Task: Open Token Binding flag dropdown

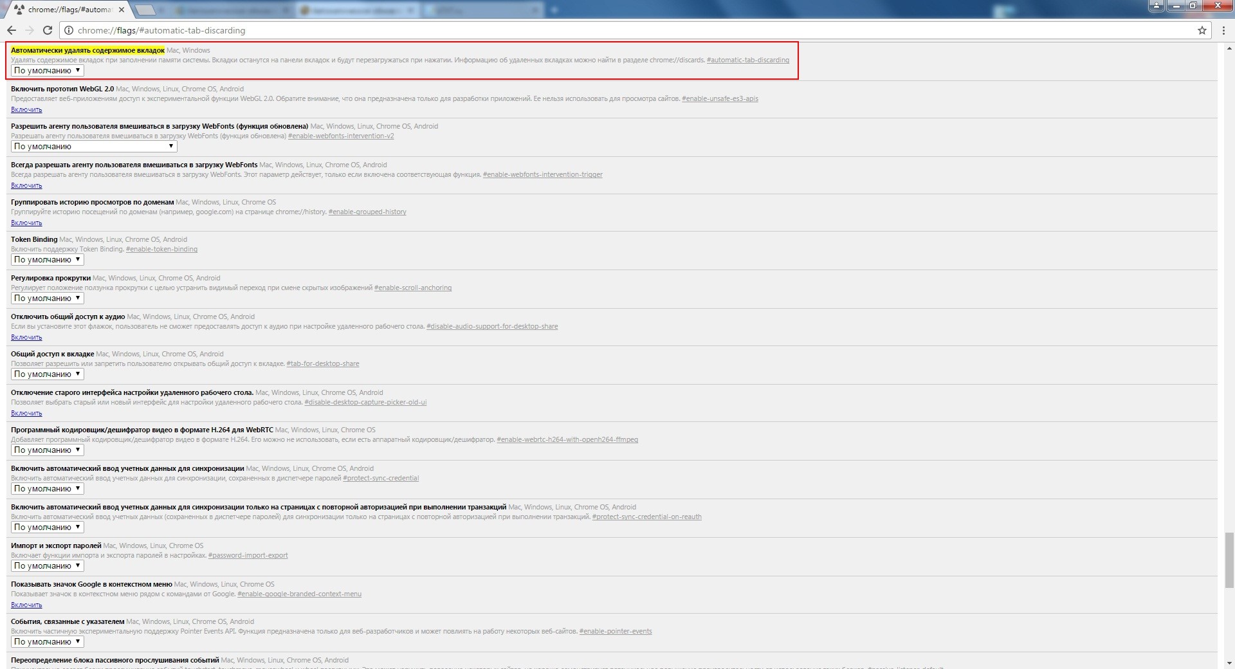Action: point(48,260)
